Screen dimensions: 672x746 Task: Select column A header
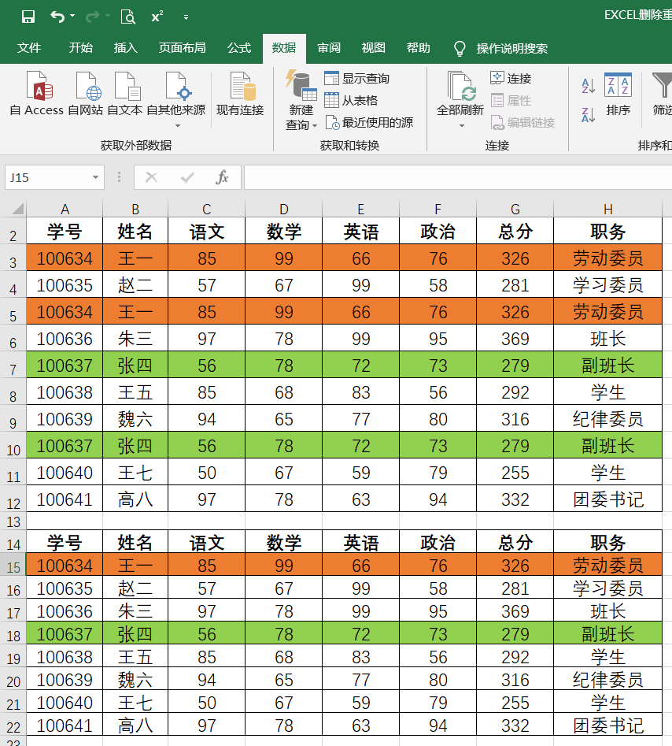pyautogui.click(x=65, y=209)
